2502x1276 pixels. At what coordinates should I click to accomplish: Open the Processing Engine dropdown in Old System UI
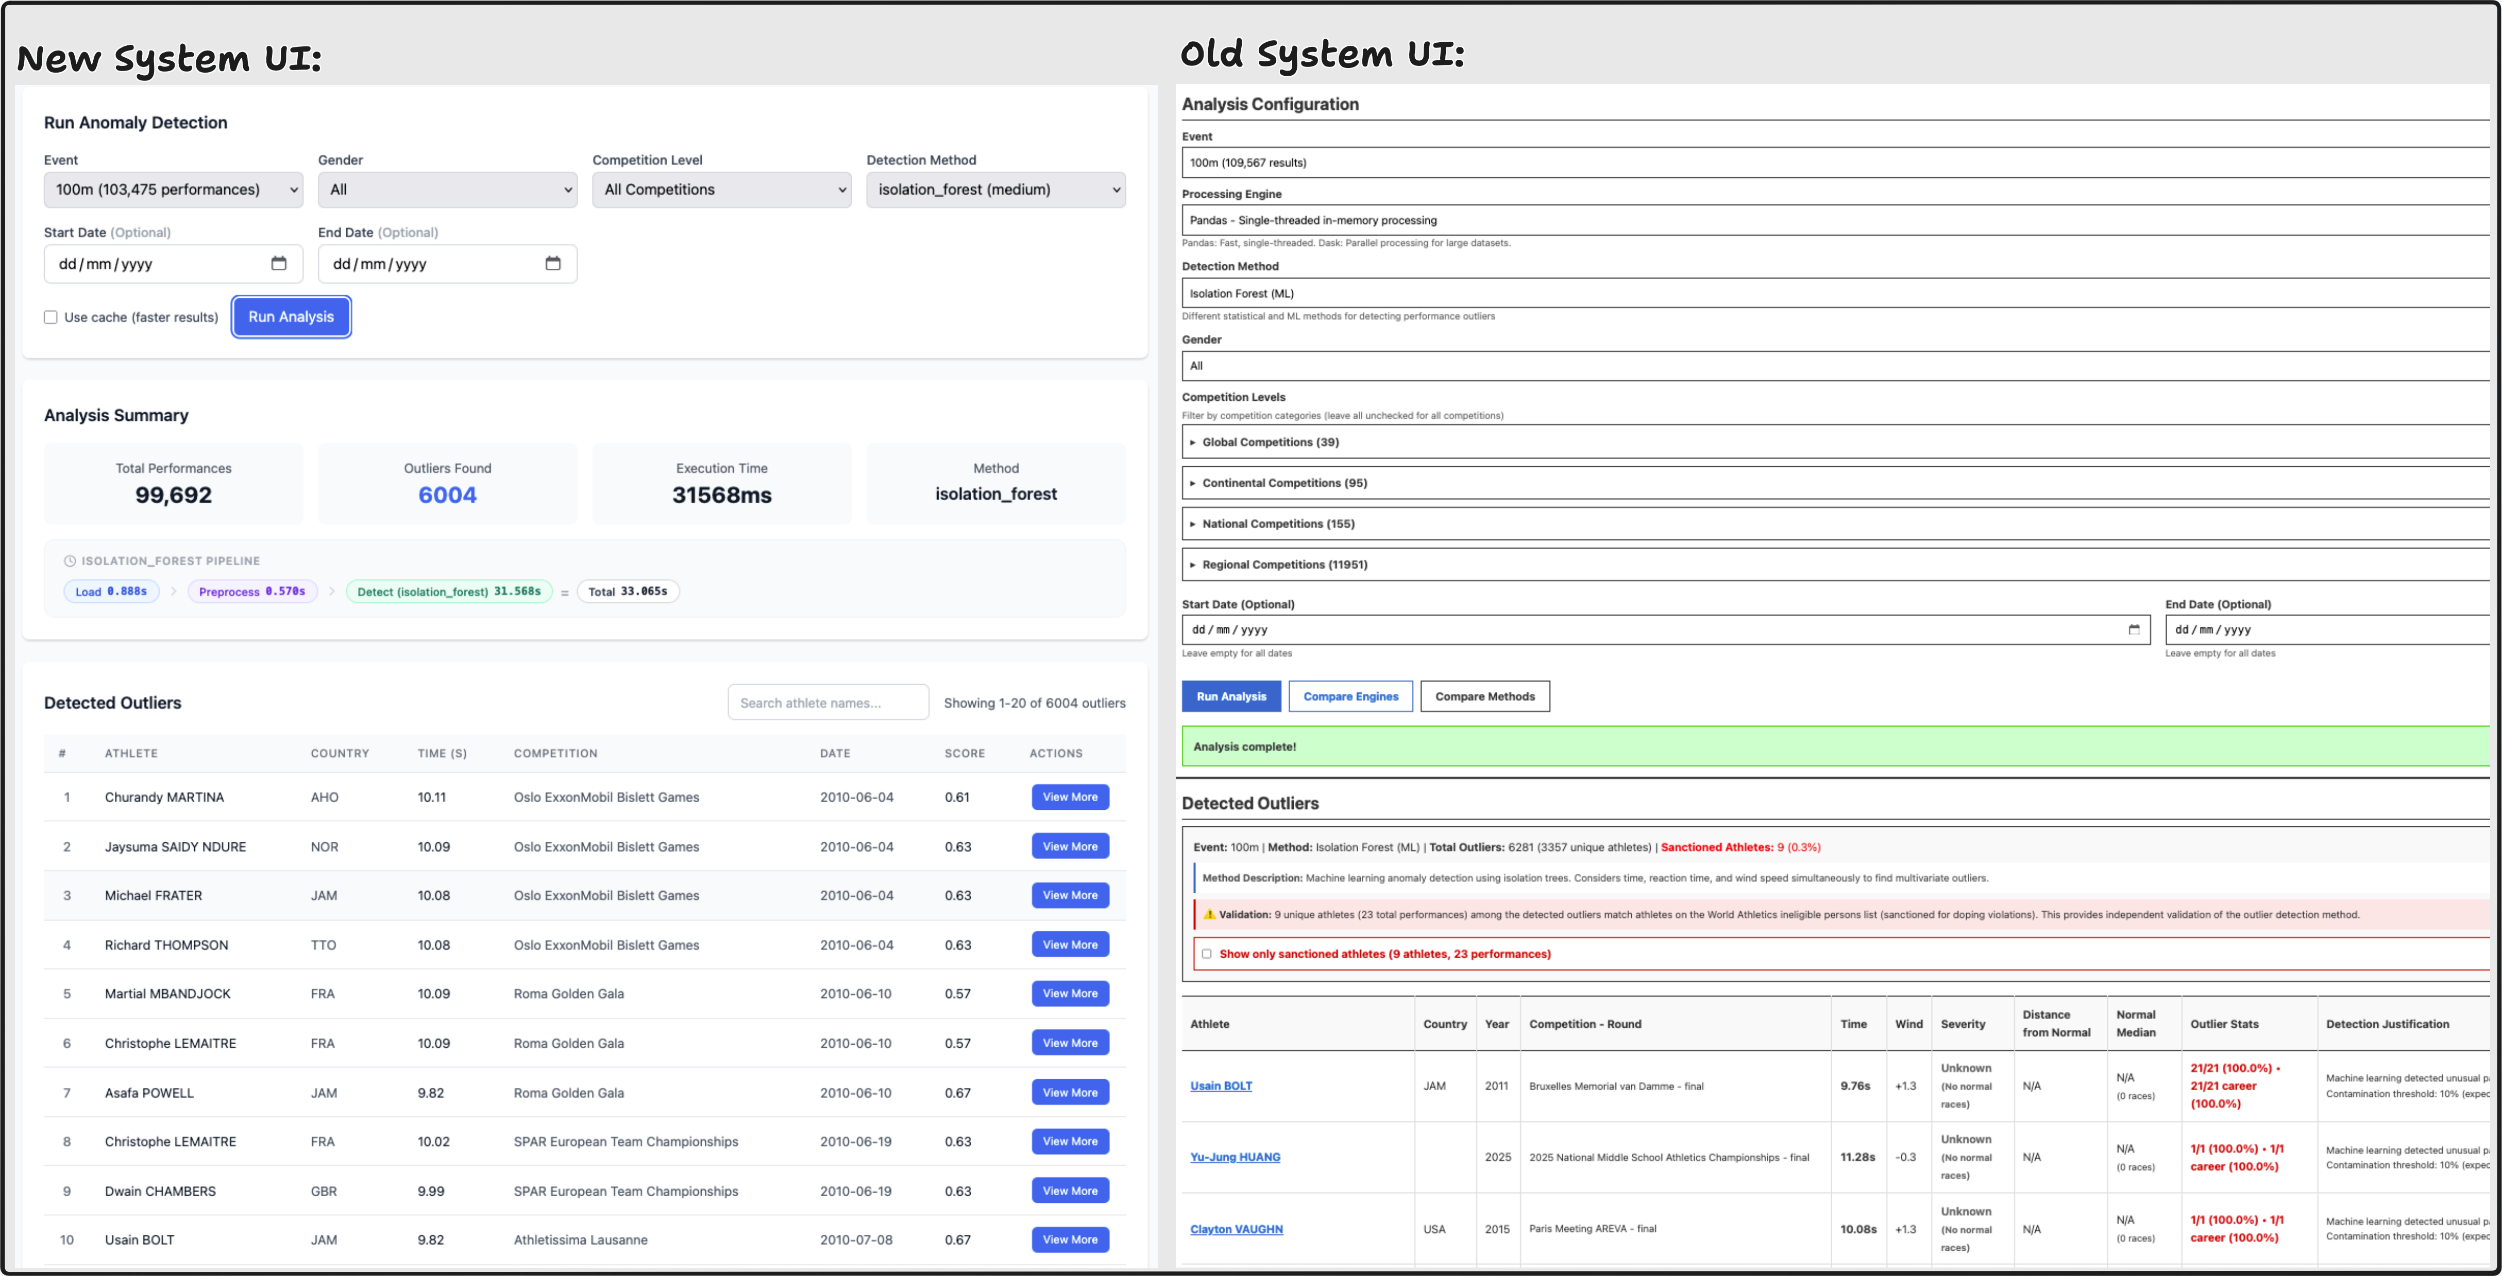pos(1836,220)
